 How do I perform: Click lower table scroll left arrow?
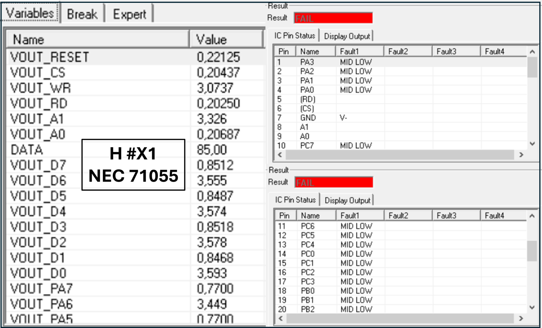280,319
